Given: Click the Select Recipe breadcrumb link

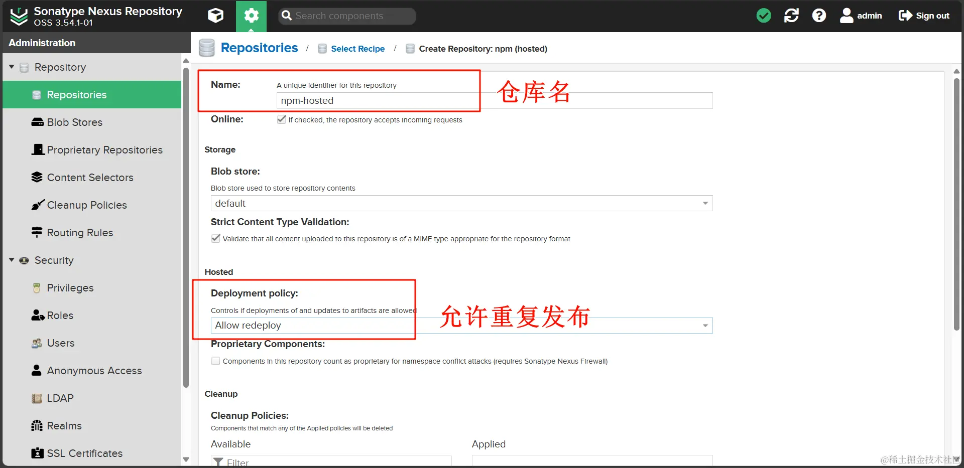Looking at the screenshot, I should point(357,49).
